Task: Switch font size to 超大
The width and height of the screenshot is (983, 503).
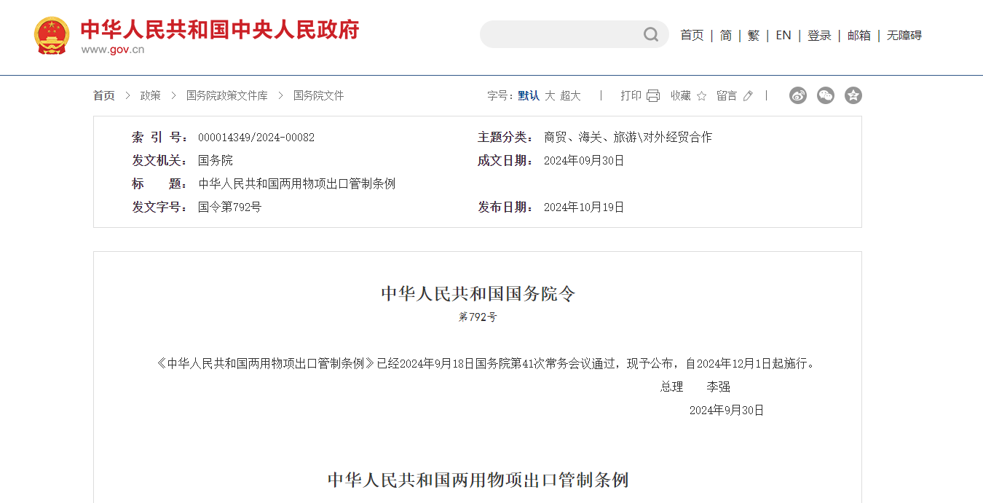Action: (570, 96)
